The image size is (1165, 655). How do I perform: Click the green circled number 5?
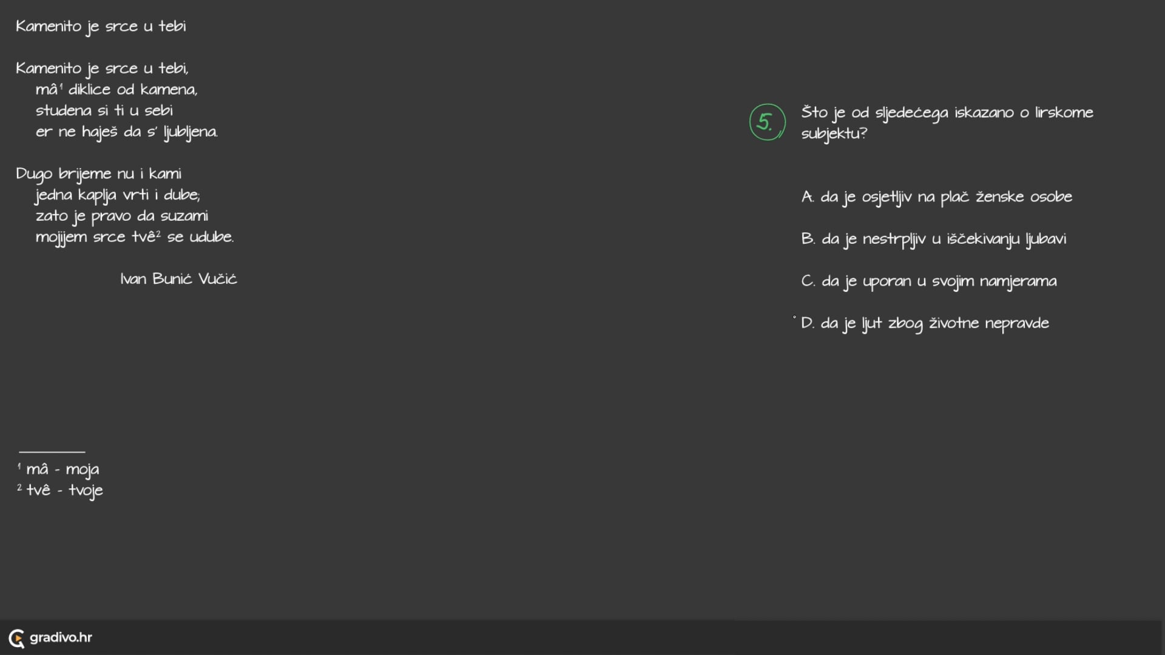(x=767, y=122)
